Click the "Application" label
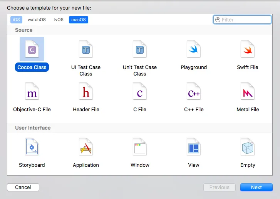This screenshot has height=199, width=280. point(86,165)
